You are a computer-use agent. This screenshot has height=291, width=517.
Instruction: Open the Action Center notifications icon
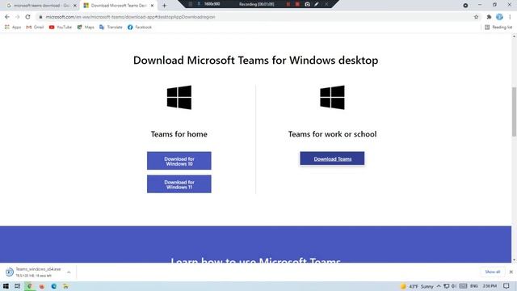click(506, 286)
